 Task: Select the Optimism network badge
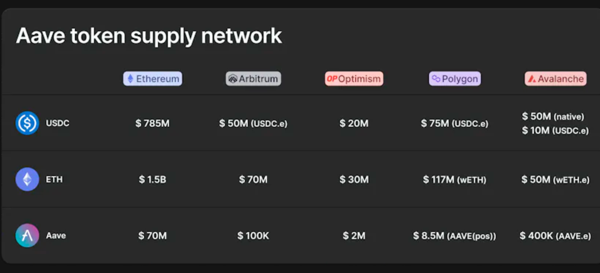click(354, 79)
